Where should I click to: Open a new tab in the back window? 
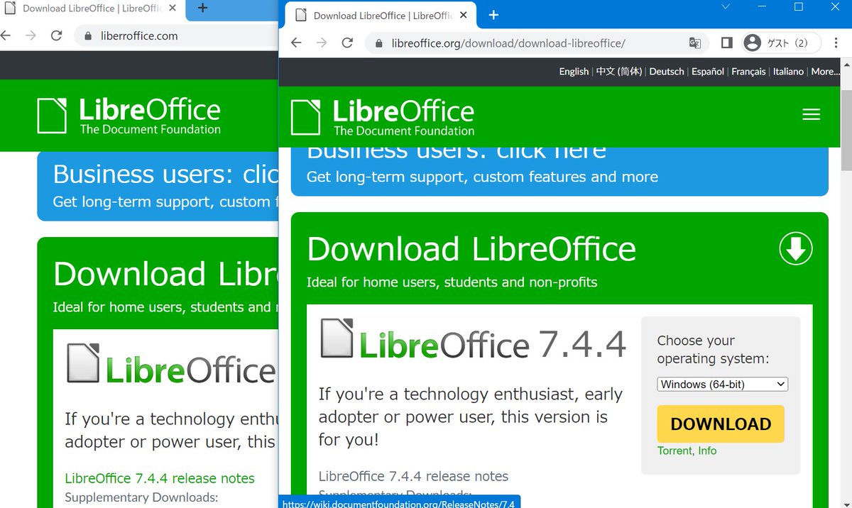point(202,8)
